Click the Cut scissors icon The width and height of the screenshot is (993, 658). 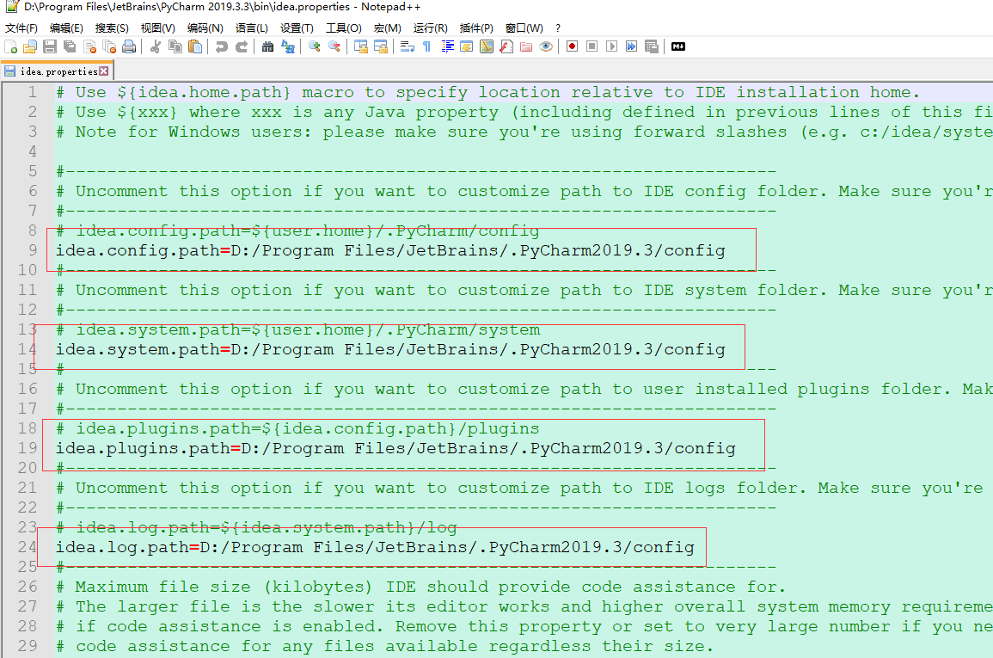pyautogui.click(x=155, y=46)
